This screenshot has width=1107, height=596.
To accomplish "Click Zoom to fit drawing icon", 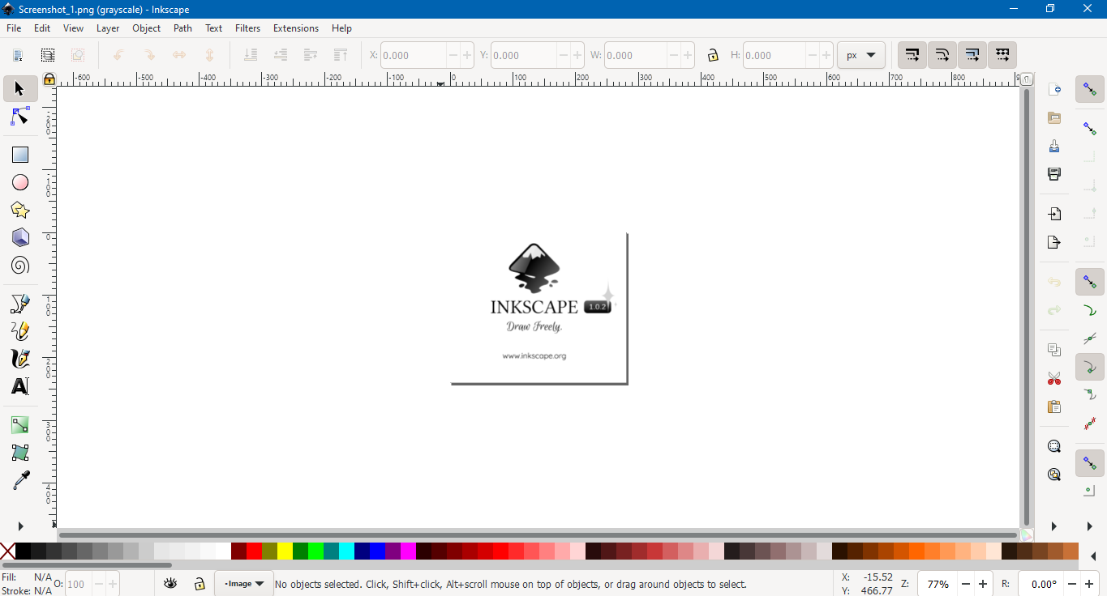I will (x=1054, y=475).
